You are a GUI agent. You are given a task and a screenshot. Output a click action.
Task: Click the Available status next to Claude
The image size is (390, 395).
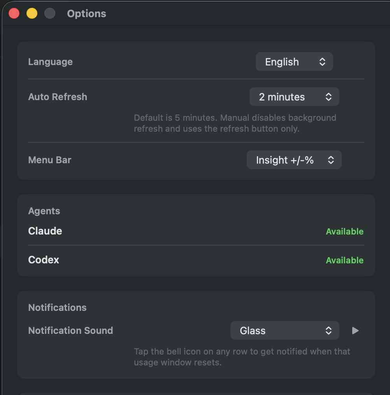click(x=344, y=231)
